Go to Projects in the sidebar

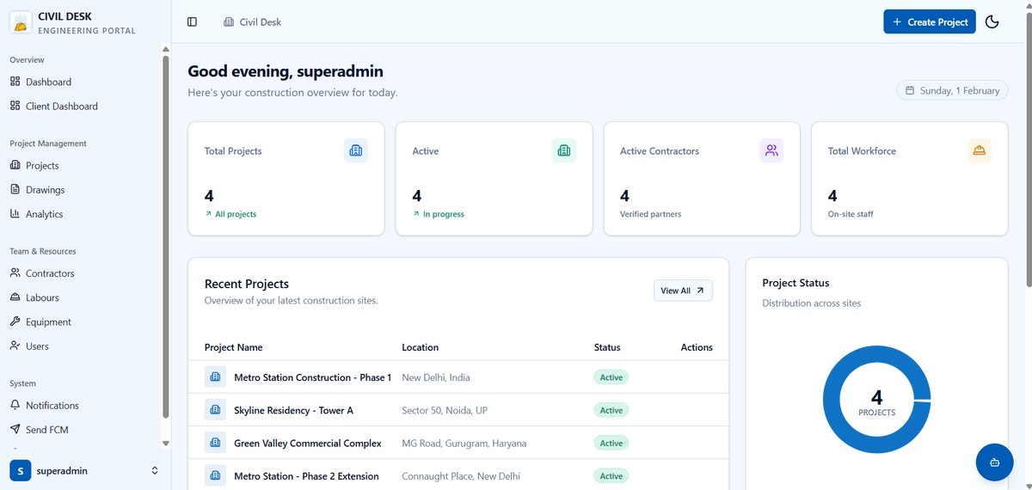(x=81, y=165)
